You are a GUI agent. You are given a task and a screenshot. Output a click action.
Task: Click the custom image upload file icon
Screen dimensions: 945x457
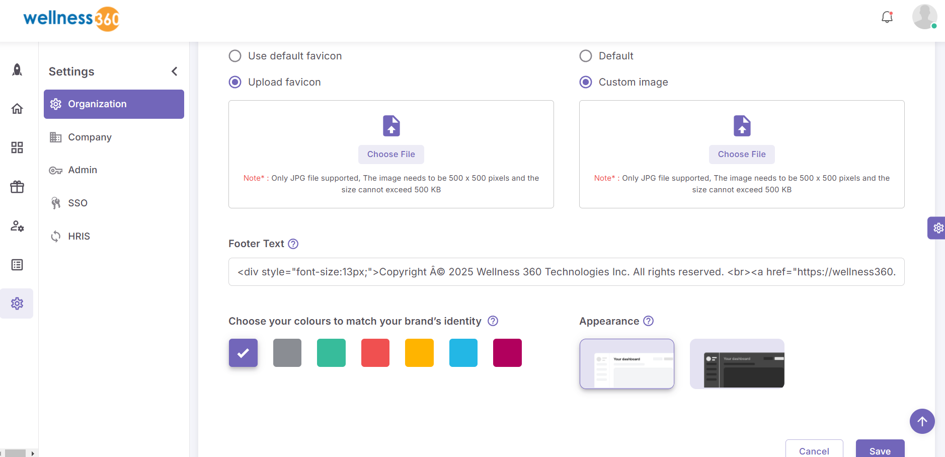(742, 126)
